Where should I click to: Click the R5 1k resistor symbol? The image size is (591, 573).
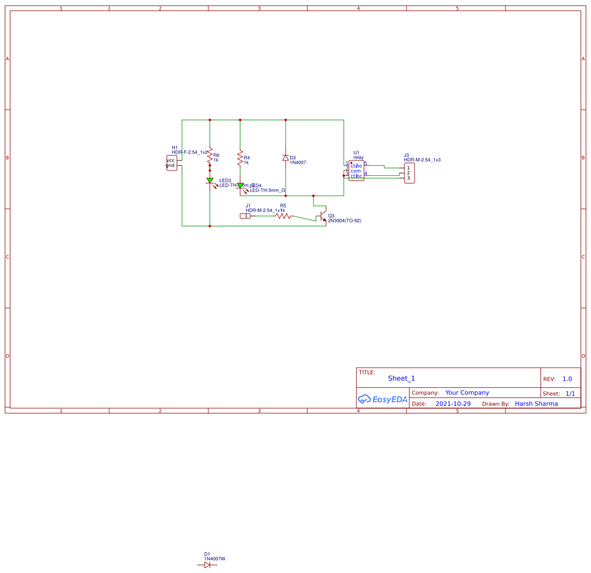click(x=283, y=216)
